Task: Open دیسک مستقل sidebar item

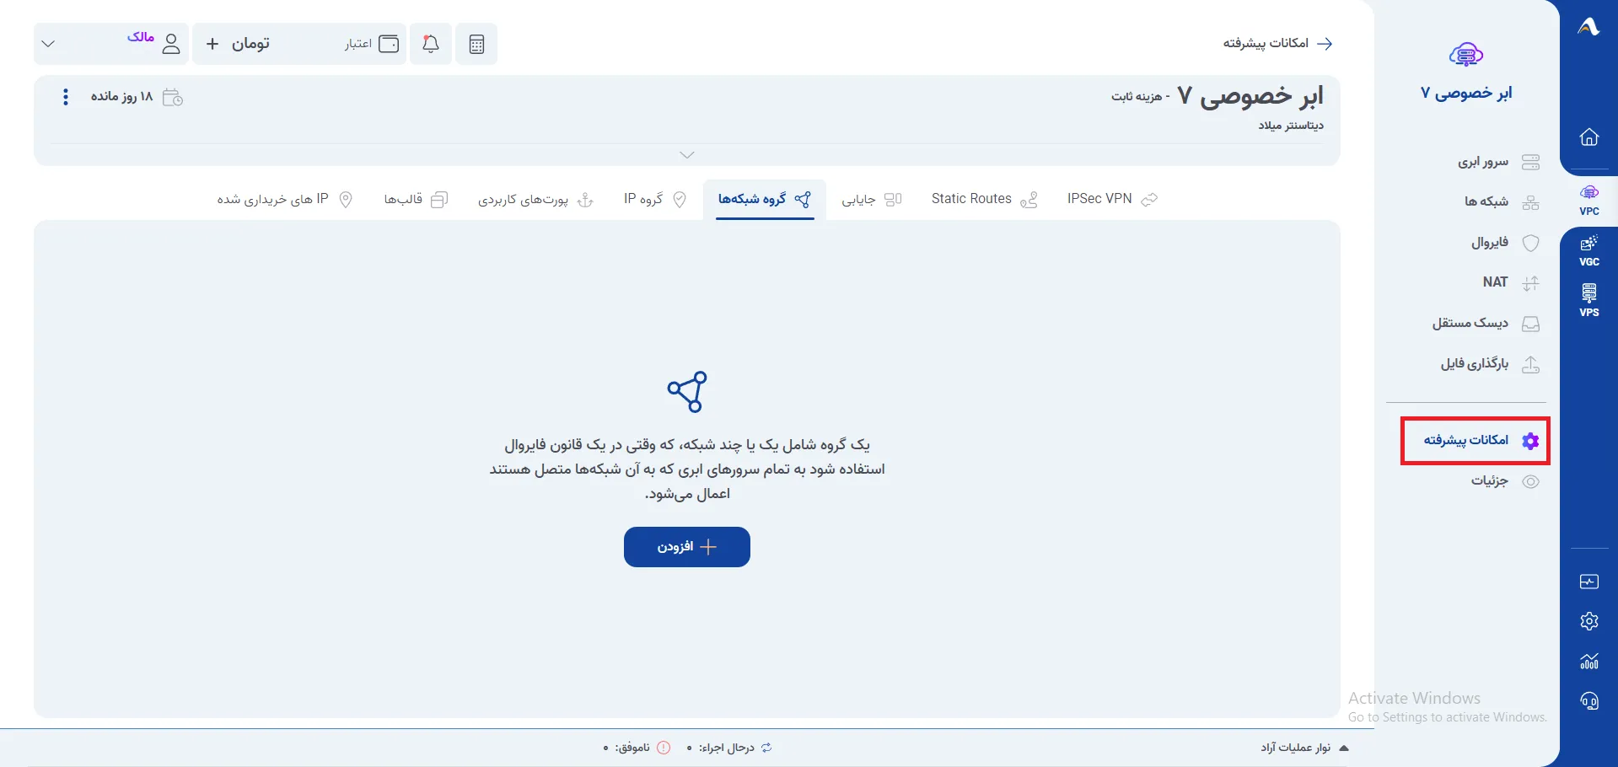Action: coord(1486,324)
